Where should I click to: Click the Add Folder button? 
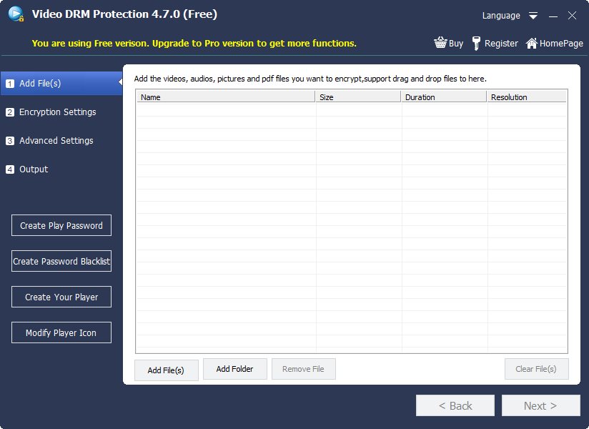click(x=234, y=369)
